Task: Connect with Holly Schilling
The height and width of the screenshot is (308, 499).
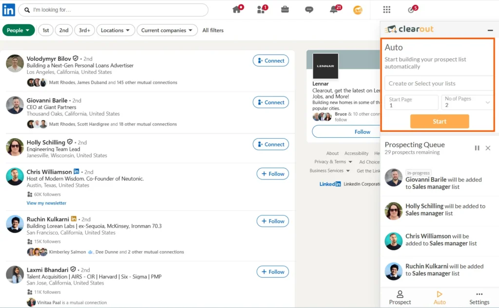Action: click(271, 145)
